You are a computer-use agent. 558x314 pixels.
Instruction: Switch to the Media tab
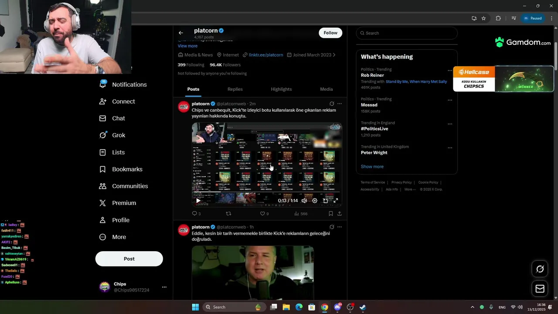327,89
